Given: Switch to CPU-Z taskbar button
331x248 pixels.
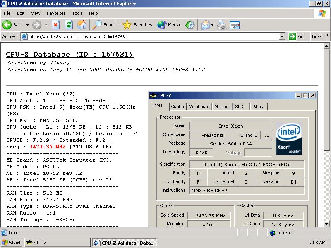Looking at the screenshot, I should (57, 243).
